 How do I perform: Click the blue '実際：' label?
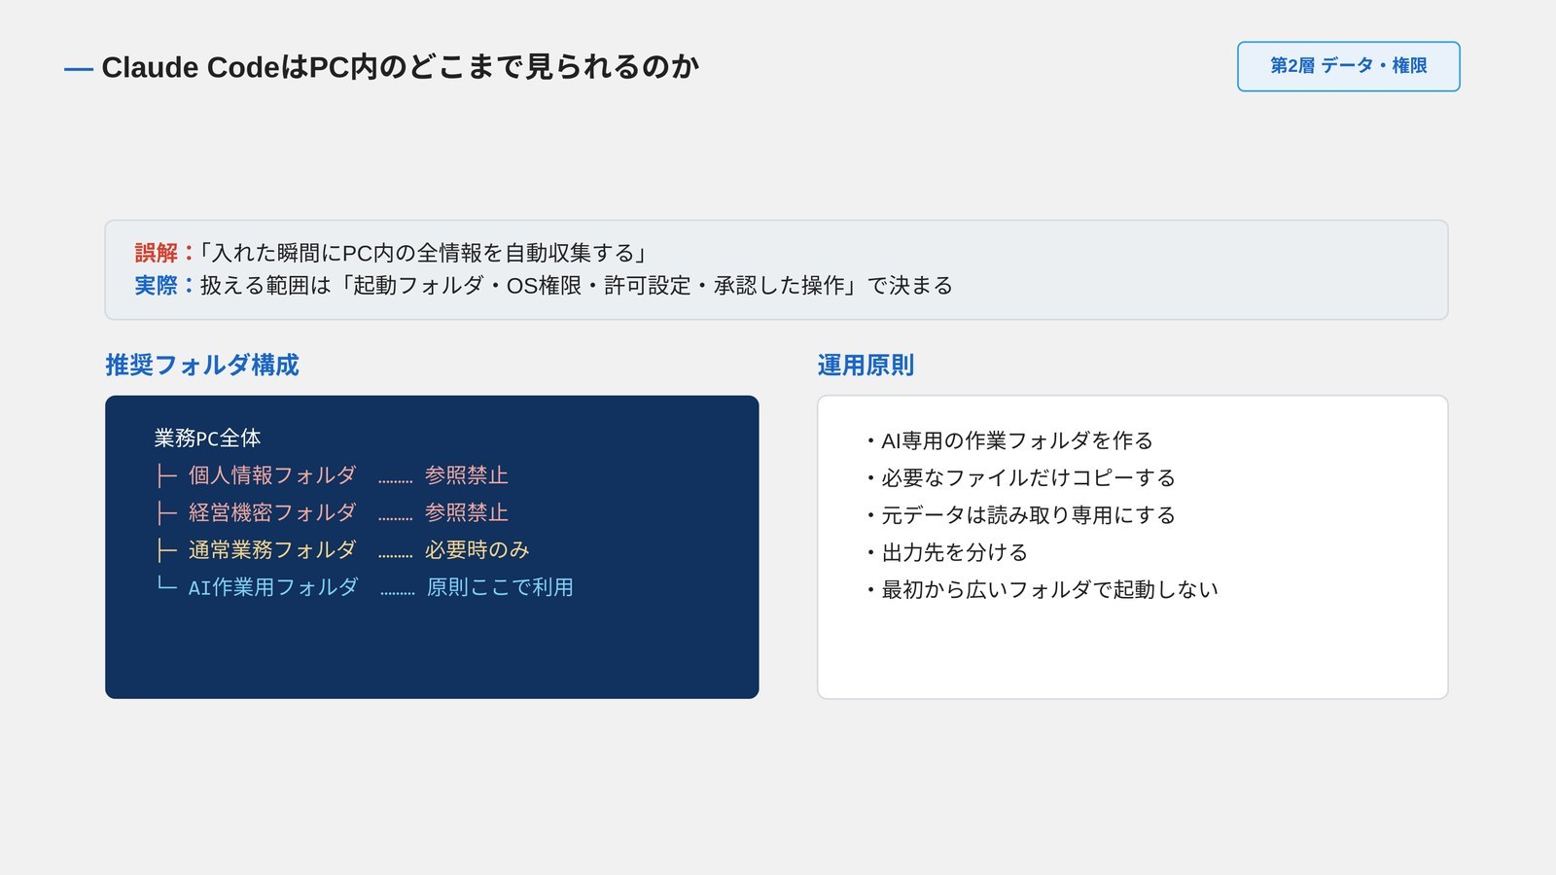click(x=165, y=286)
